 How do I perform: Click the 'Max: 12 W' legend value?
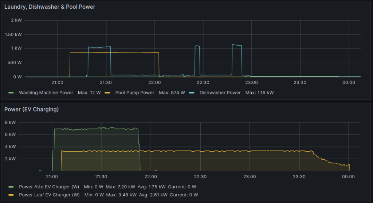(89, 93)
